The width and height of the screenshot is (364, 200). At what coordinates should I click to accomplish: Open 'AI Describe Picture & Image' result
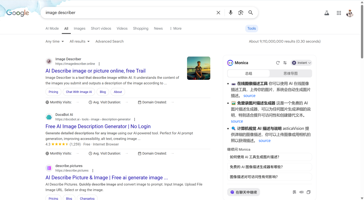(x=107, y=177)
